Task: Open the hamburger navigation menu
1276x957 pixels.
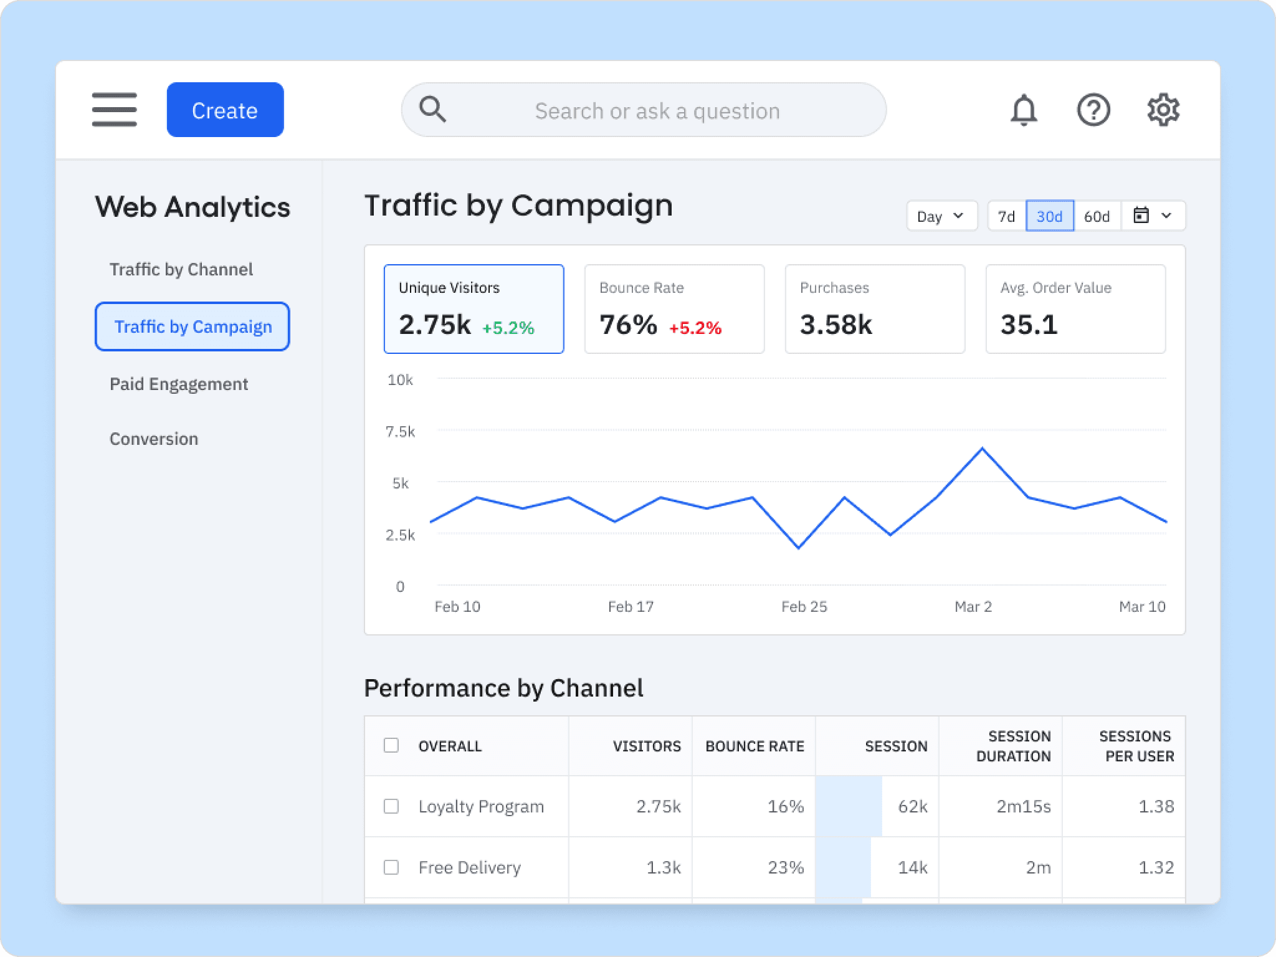Action: (114, 110)
